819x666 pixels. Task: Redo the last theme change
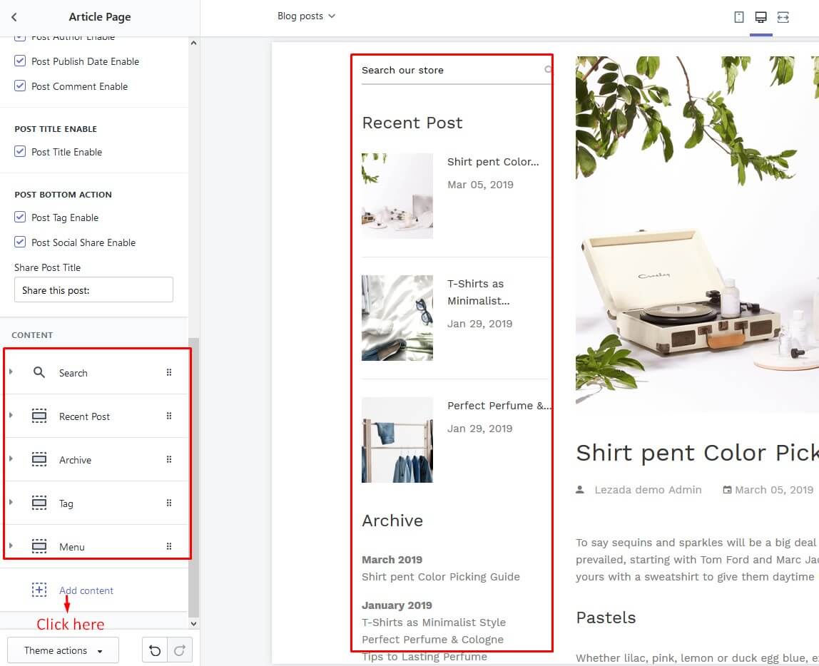tap(180, 650)
